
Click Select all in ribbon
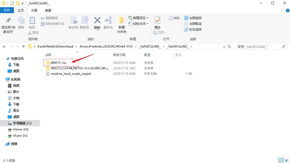[193, 18]
